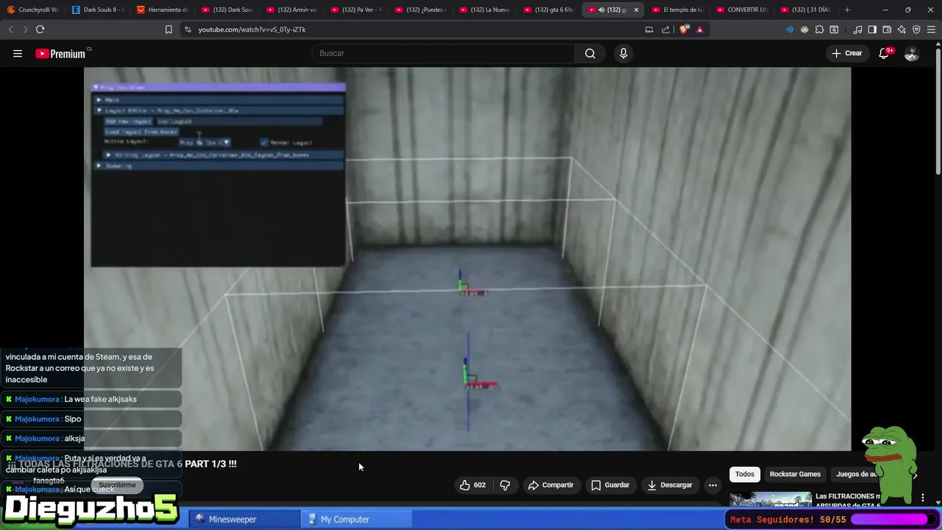Open the Brave VPN shield icon
The height and width of the screenshot is (530, 942).
(916, 29)
